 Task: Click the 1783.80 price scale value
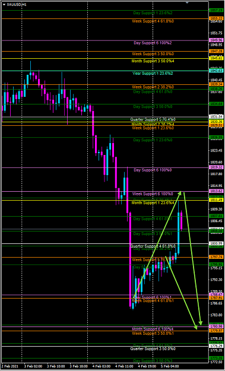(x=216, y=315)
